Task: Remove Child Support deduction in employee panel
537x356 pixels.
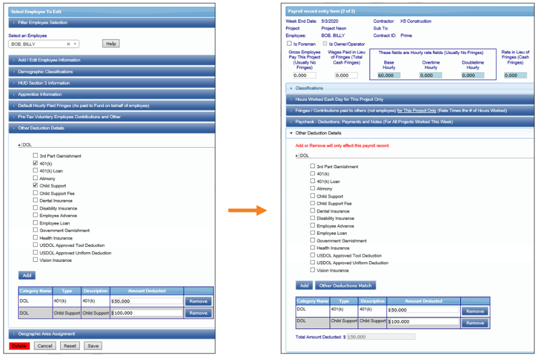Action: coord(199,313)
